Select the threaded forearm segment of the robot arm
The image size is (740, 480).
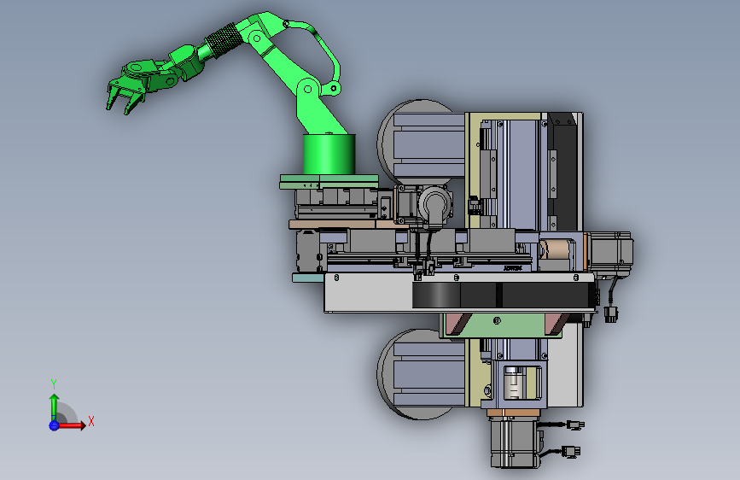pos(223,41)
